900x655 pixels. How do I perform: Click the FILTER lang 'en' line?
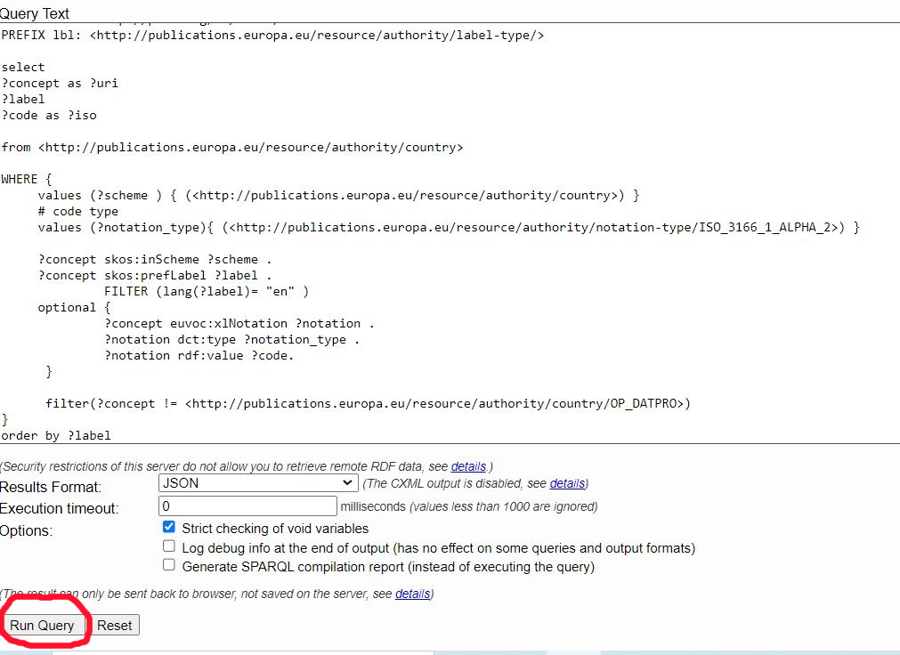pyautogui.click(x=206, y=291)
